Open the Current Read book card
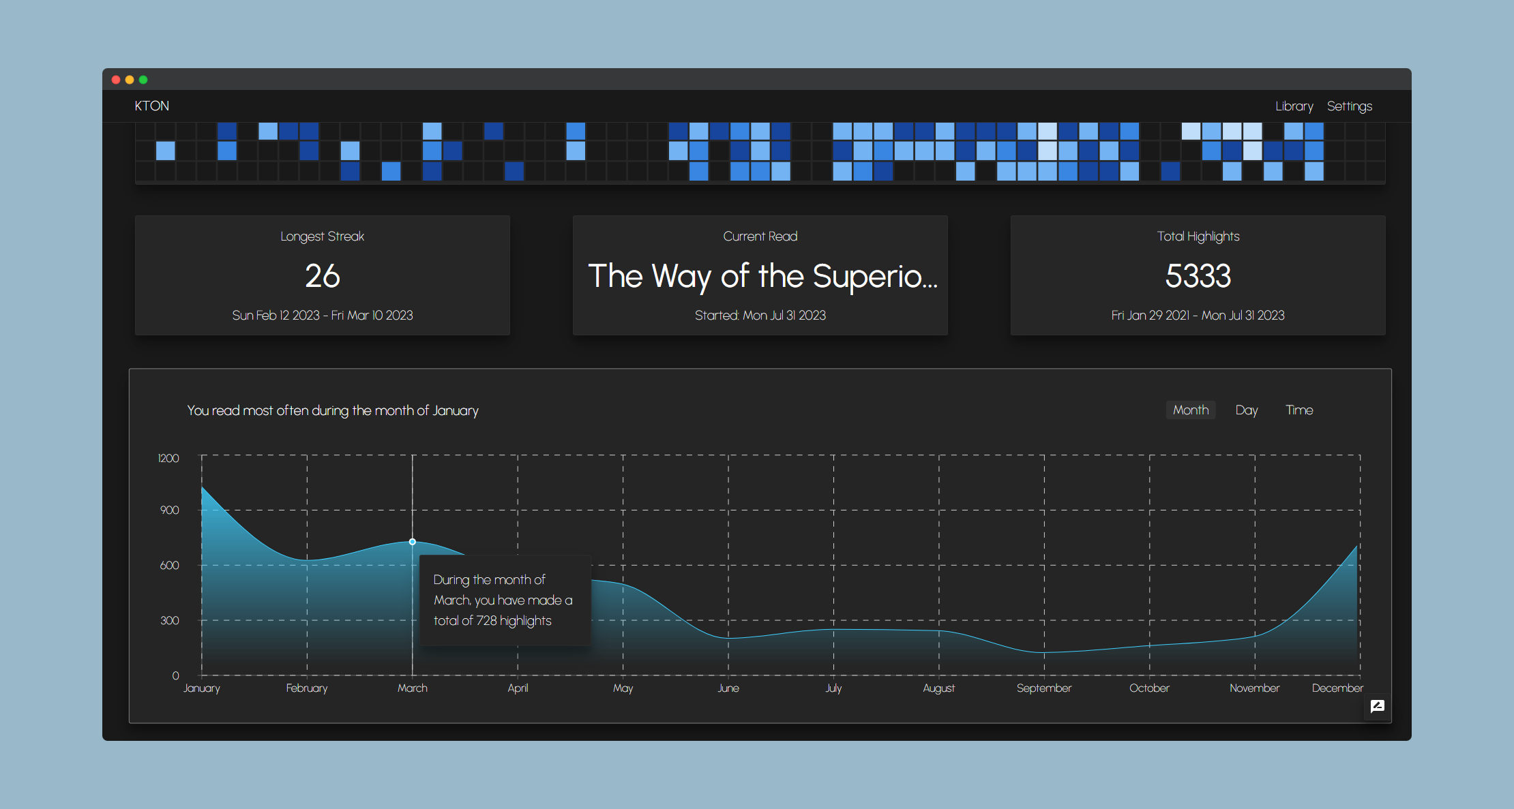This screenshot has height=809, width=1514. pos(760,275)
